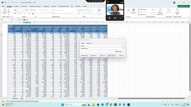Image resolution: width=191 pixels, height=107 pixels.
Task: Click the Cut scissors icon
Action: point(9,9)
